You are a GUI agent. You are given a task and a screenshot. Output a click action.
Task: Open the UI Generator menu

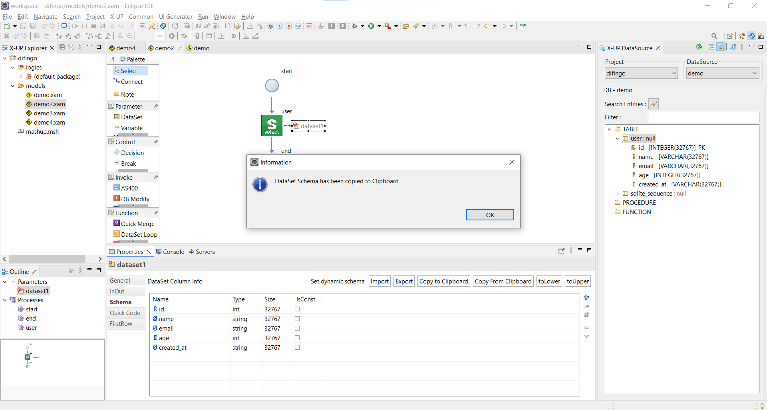pos(175,17)
